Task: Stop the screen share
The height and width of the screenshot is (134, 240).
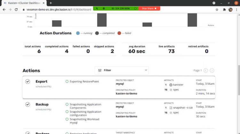Action: tap(149, 8)
